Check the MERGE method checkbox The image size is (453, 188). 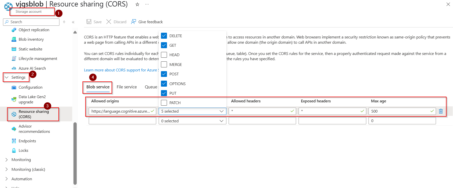(x=164, y=64)
